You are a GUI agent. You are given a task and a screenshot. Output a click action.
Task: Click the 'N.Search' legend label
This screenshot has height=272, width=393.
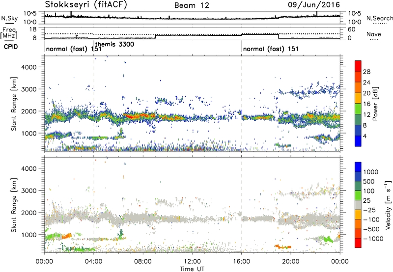click(x=380, y=18)
